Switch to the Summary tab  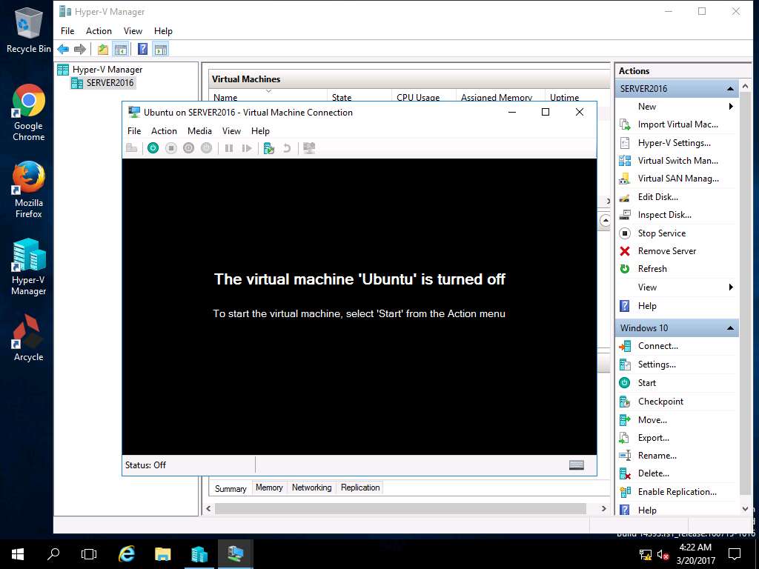coord(231,488)
